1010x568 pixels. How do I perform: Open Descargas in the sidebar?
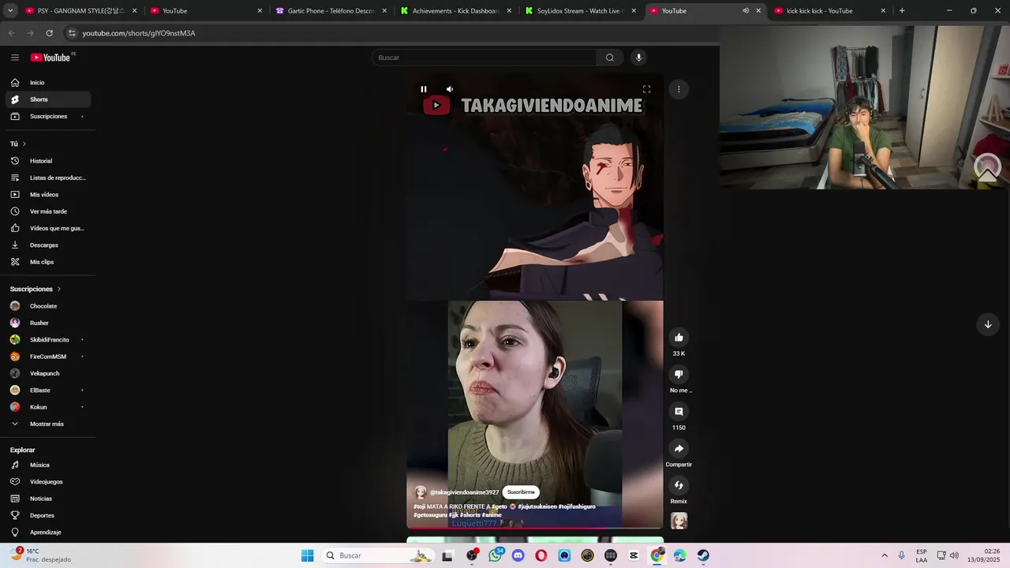(48, 245)
